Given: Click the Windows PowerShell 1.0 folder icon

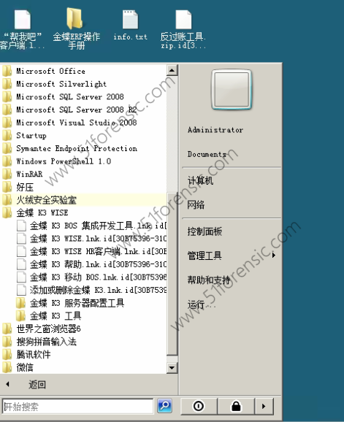Looking at the screenshot, I should (7, 161).
